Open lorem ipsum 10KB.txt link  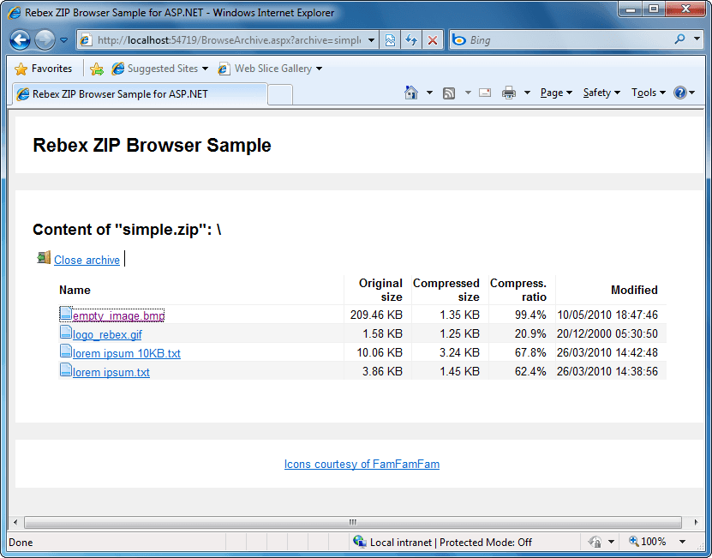tap(127, 353)
